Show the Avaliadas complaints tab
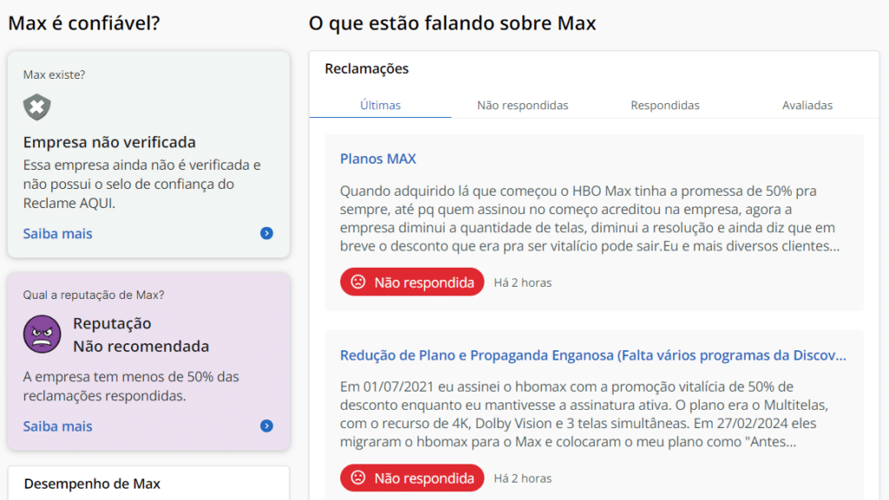The image size is (889, 500). (807, 105)
